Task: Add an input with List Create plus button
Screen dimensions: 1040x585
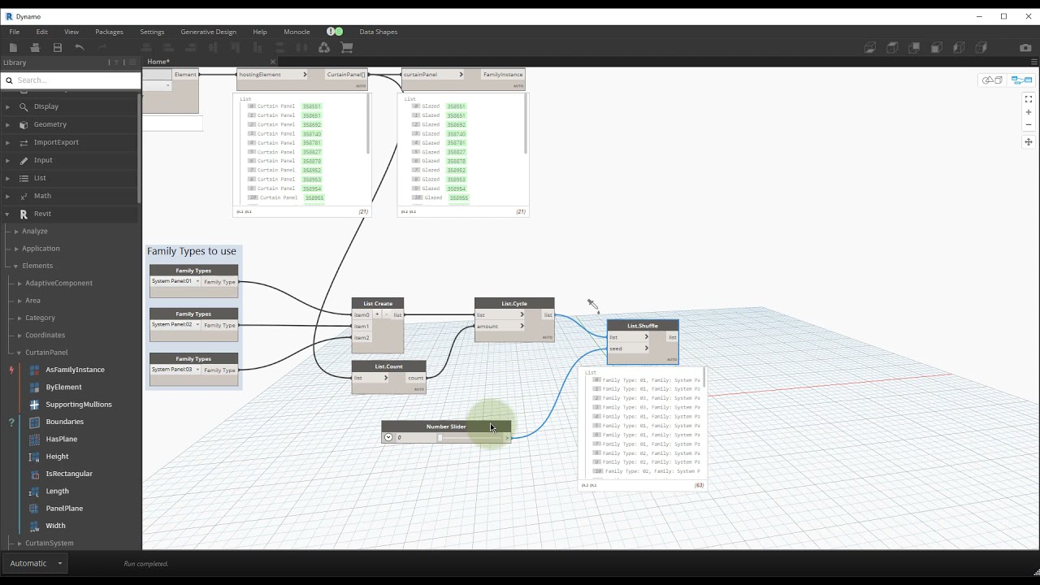Action: (377, 314)
